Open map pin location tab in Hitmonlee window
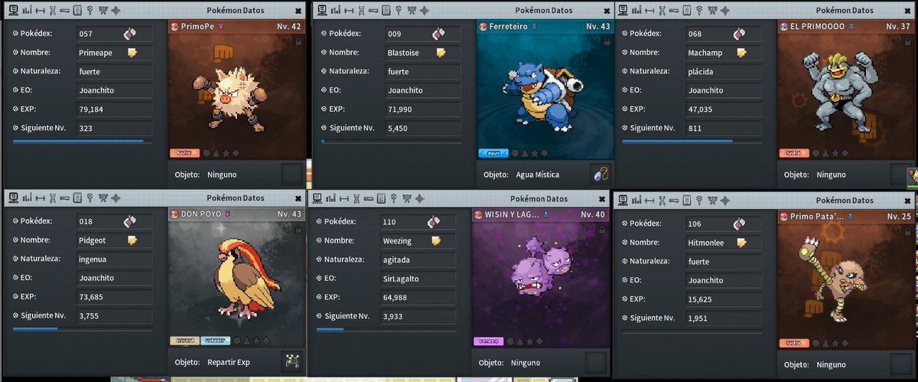This screenshot has height=382, width=918. pyautogui.click(x=698, y=201)
